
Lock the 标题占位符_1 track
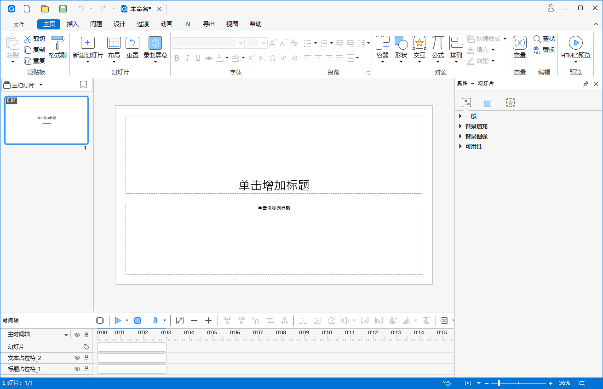[86, 369]
